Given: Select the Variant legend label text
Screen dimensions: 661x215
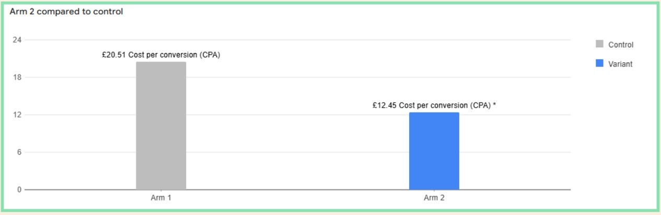Looking at the screenshot, I should [620, 64].
